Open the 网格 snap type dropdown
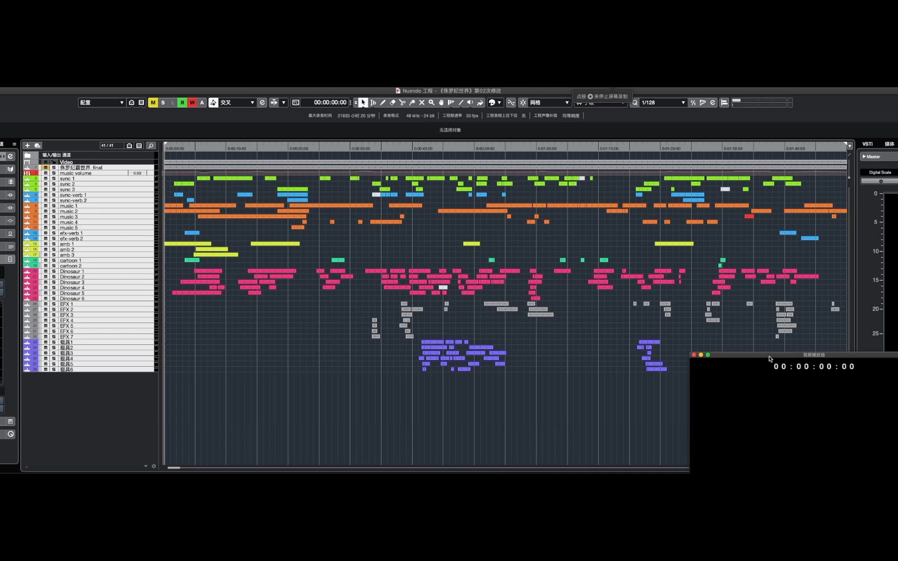The width and height of the screenshot is (898, 561). coord(549,103)
